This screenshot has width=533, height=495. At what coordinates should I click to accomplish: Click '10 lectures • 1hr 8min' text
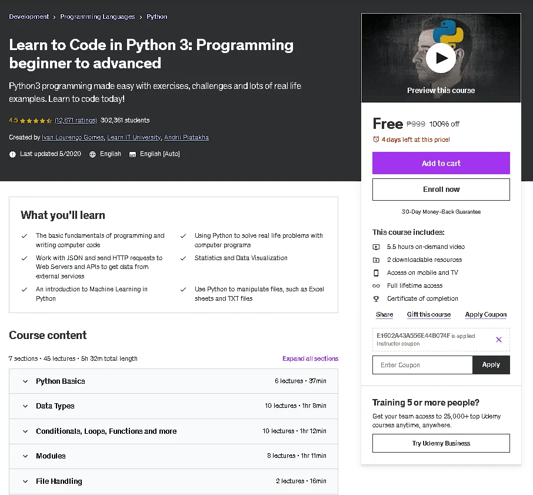295,406
